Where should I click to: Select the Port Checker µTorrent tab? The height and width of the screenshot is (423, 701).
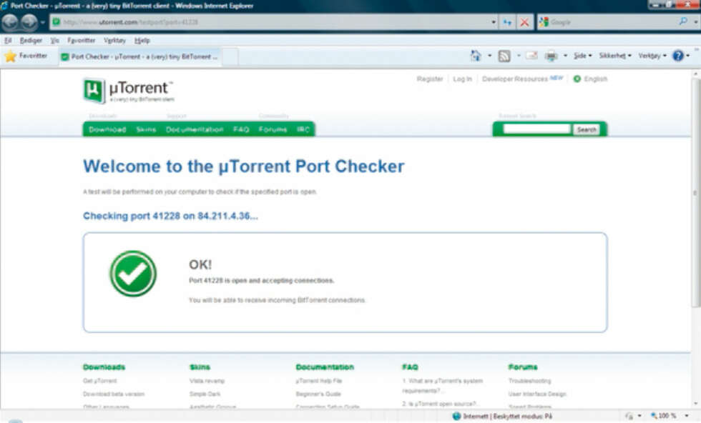(x=140, y=56)
